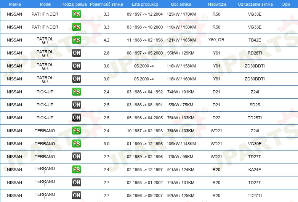Select the Oznaczenie silnika column header

point(255,4)
